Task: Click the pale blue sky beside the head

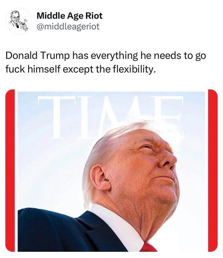Action: tap(49, 165)
